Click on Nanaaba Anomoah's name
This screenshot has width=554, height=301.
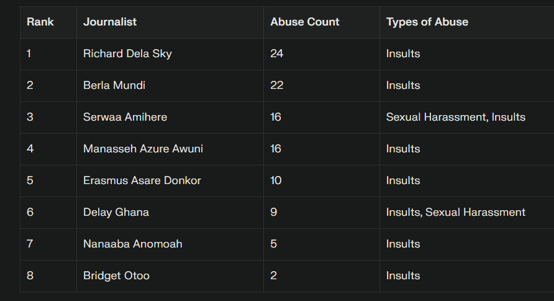tap(133, 244)
